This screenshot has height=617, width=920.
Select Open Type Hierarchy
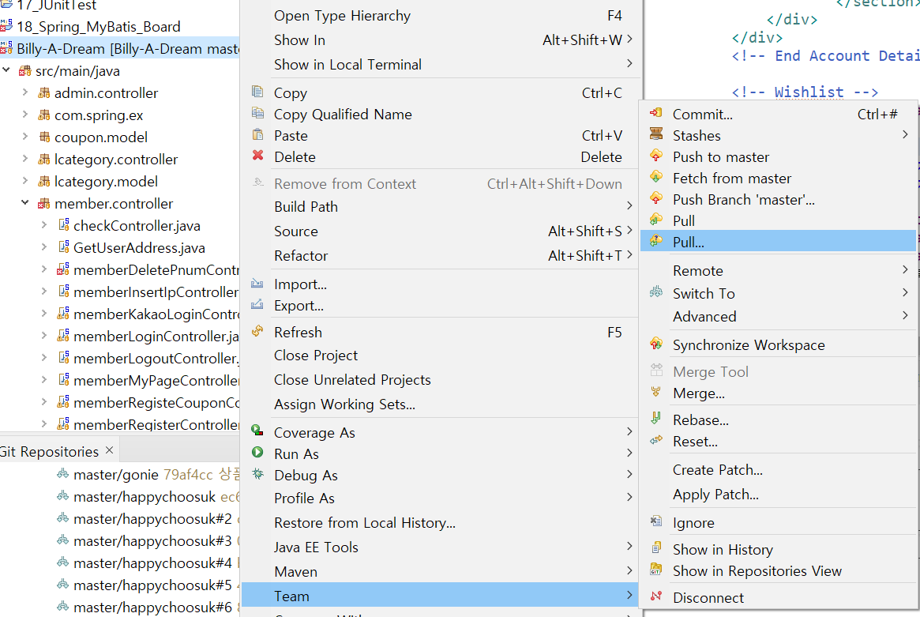[x=439, y=16]
